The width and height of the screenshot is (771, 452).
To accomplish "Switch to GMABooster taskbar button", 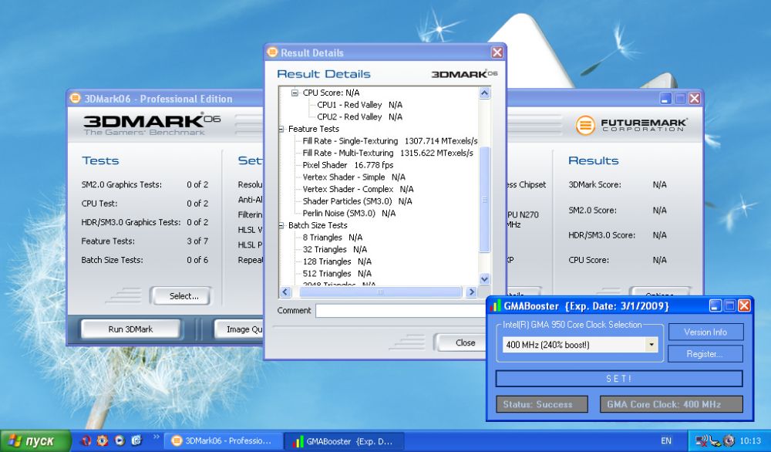I will pyautogui.click(x=345, y=440).
